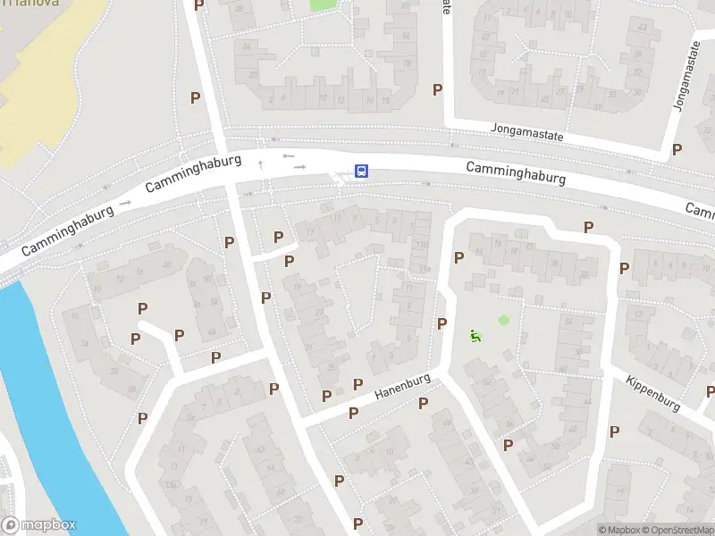Click building number 20 near canal

click(x=167, y=264)
